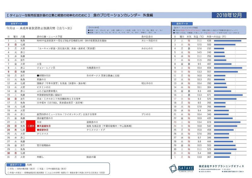
Task: Select spending value 658
Action: pyautogui.click(x=209, y=68)
